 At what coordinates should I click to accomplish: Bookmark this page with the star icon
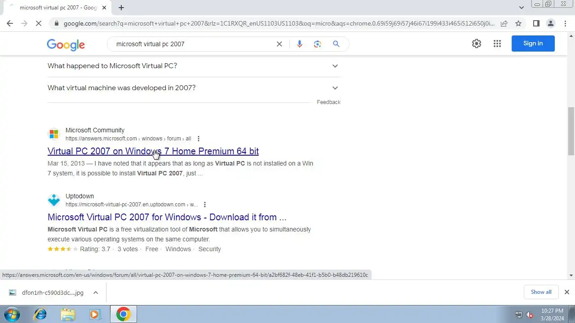(x=518, y=23)
